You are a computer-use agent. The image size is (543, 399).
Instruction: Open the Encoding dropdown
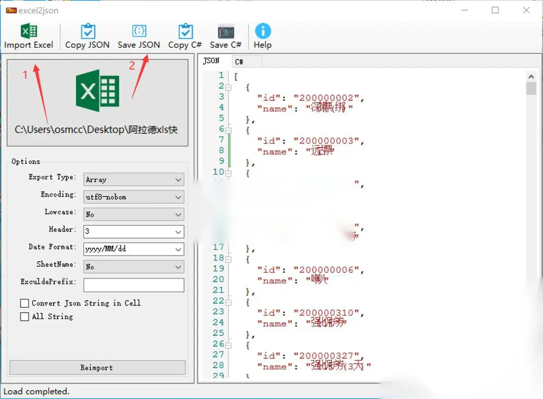[x=134, y=197]
